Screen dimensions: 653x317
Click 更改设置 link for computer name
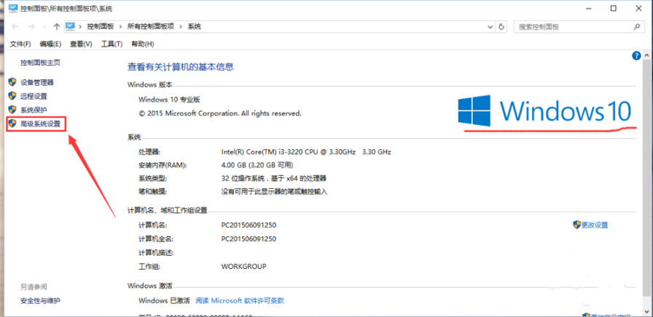[x=595, y=225]
